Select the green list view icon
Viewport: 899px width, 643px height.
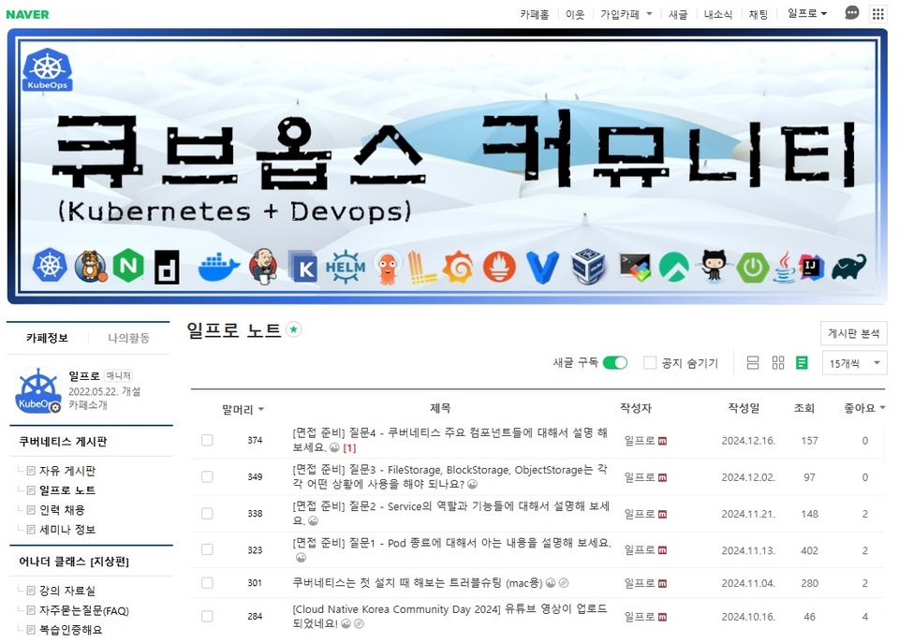pyautogui.click(x=802, y=363)
